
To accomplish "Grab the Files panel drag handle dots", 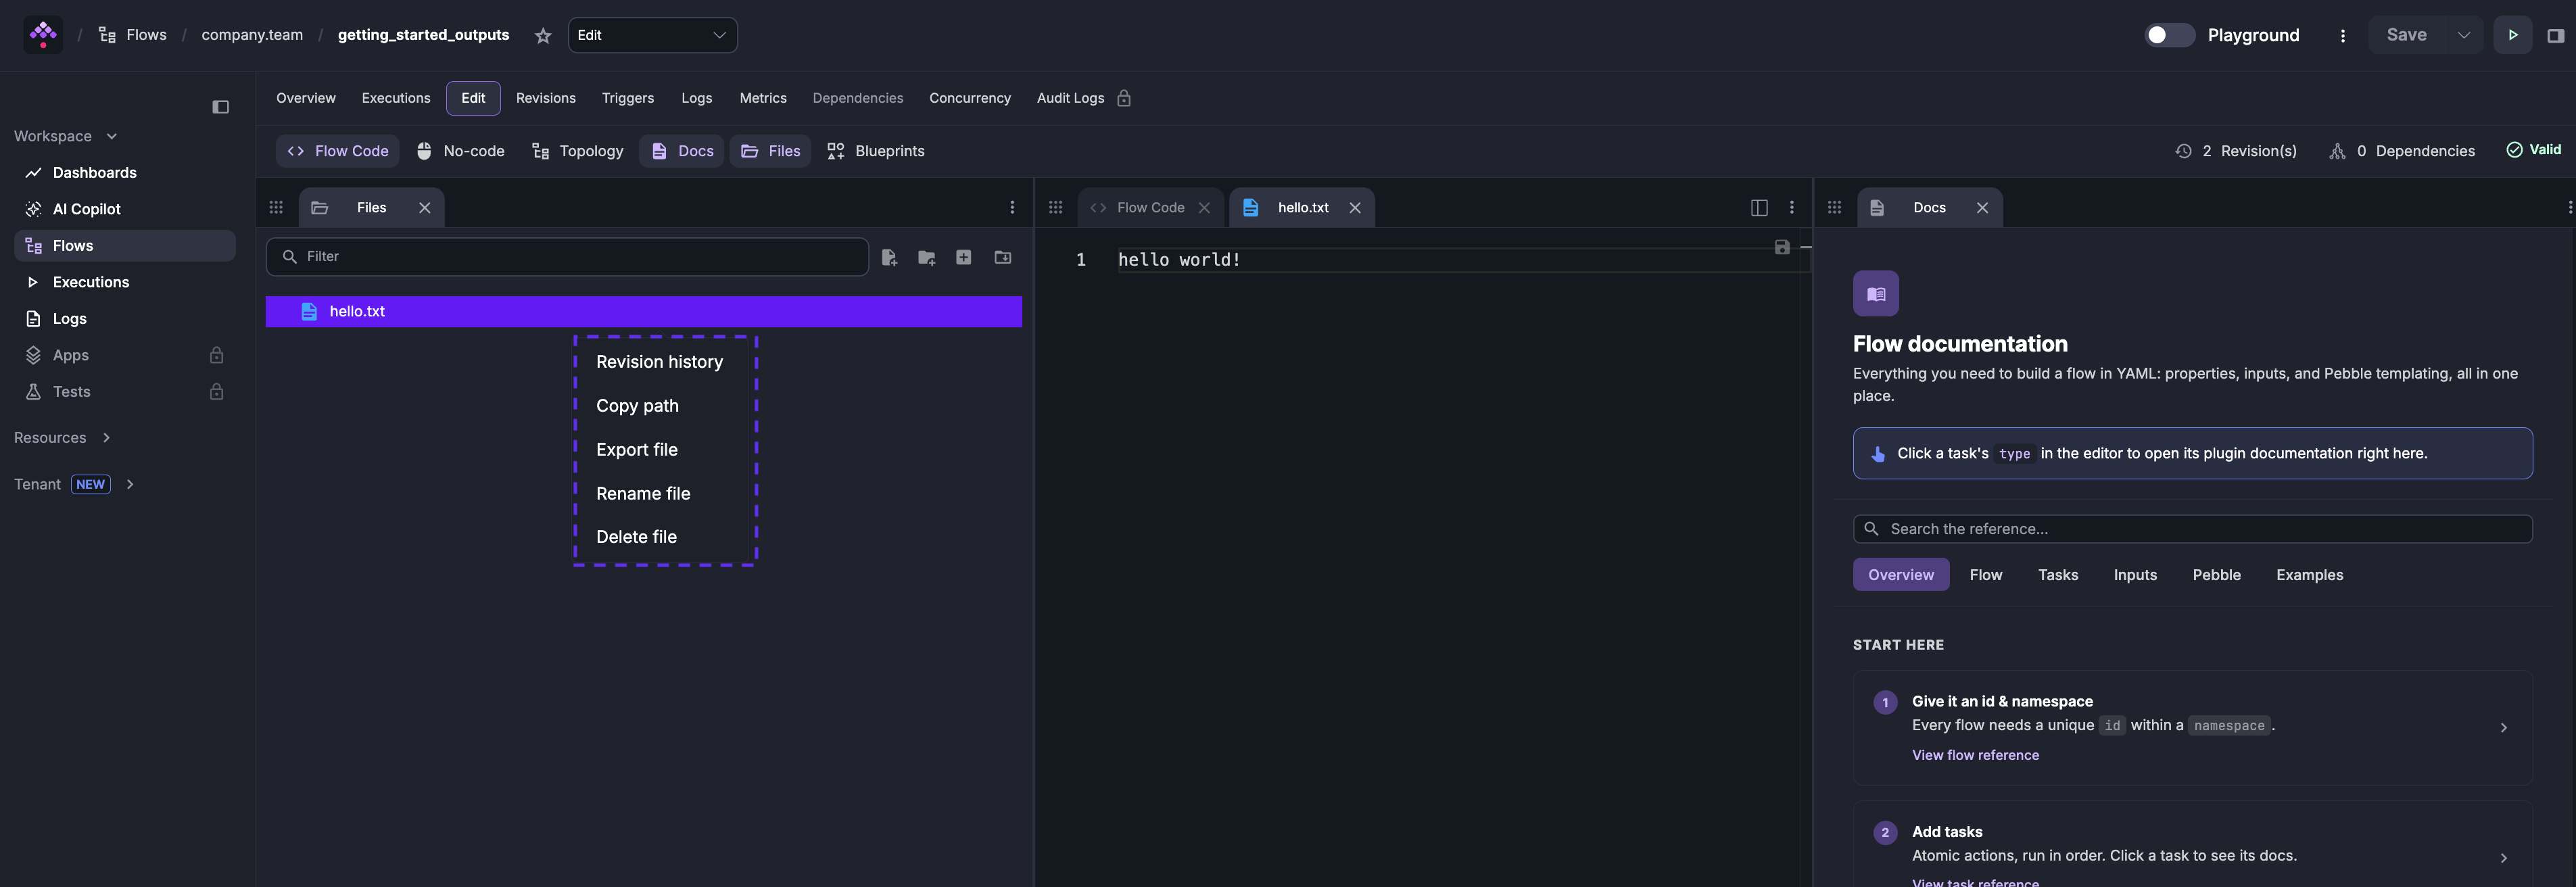I will [276, 207].
